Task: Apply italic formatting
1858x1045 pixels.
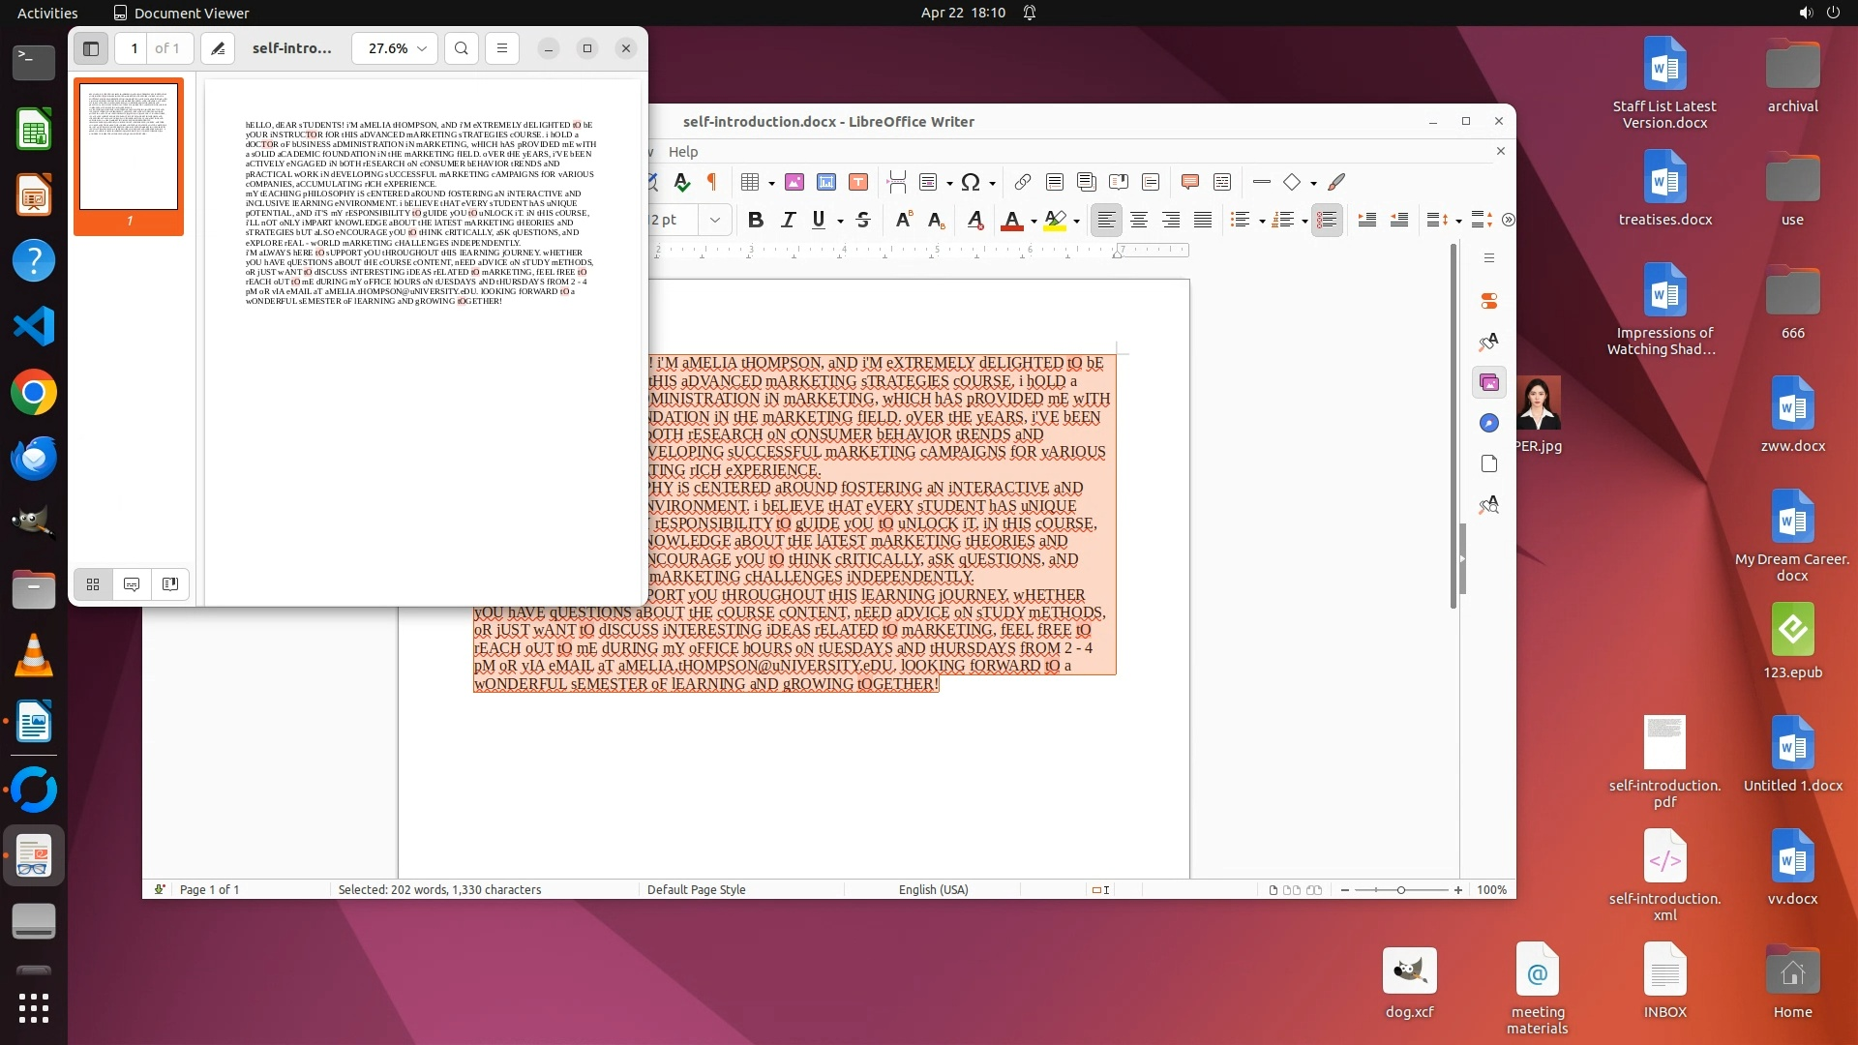Action: [x=788, y=221]
